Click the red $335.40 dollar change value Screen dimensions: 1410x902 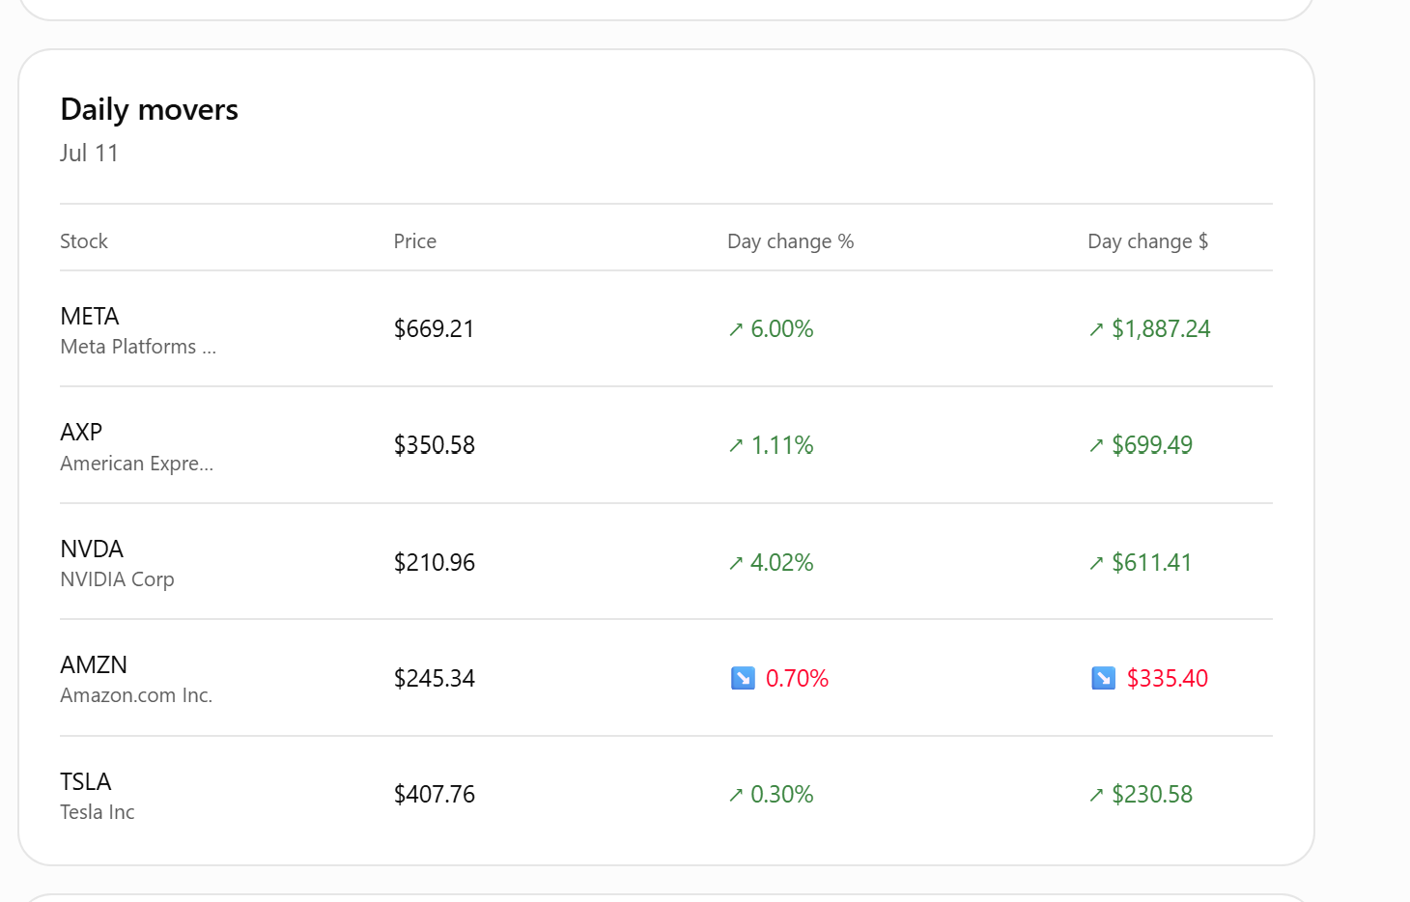tap(1168, 679)
